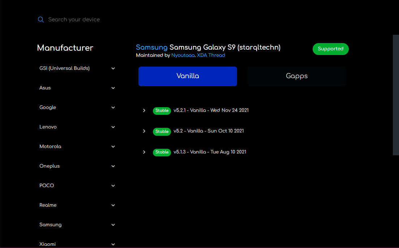Select Samsung in the manufacturer list

(x=50, y=224)
